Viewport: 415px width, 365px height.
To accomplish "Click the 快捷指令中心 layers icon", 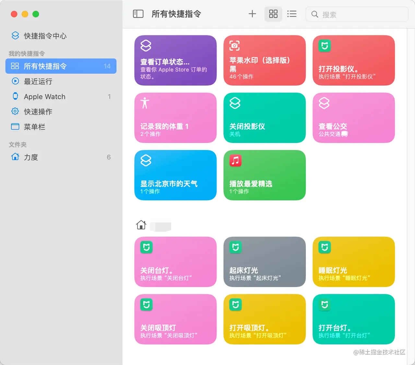I will pos(15,35).
